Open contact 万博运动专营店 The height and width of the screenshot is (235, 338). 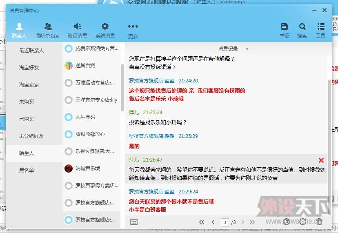tap(91, 83)
